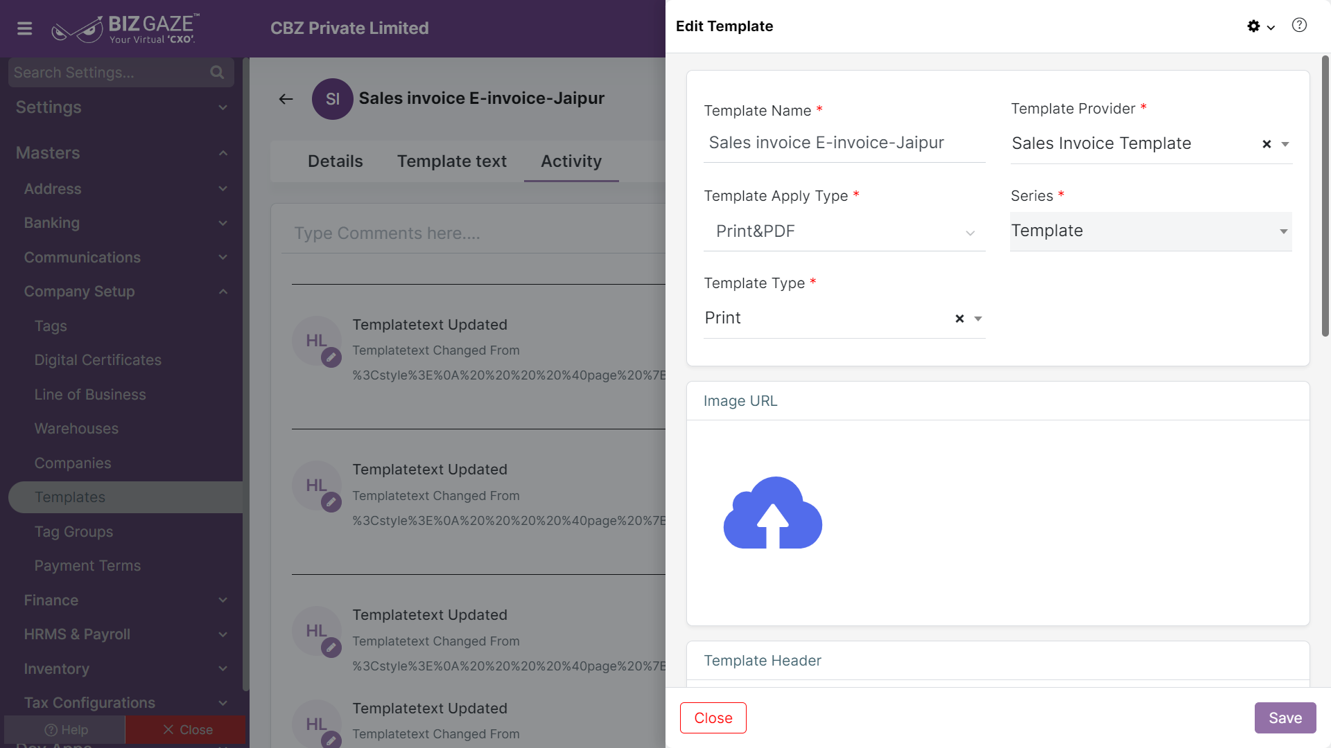Click the Image URL section header
Screen dimensions: 1331x748
click(998, 401)
